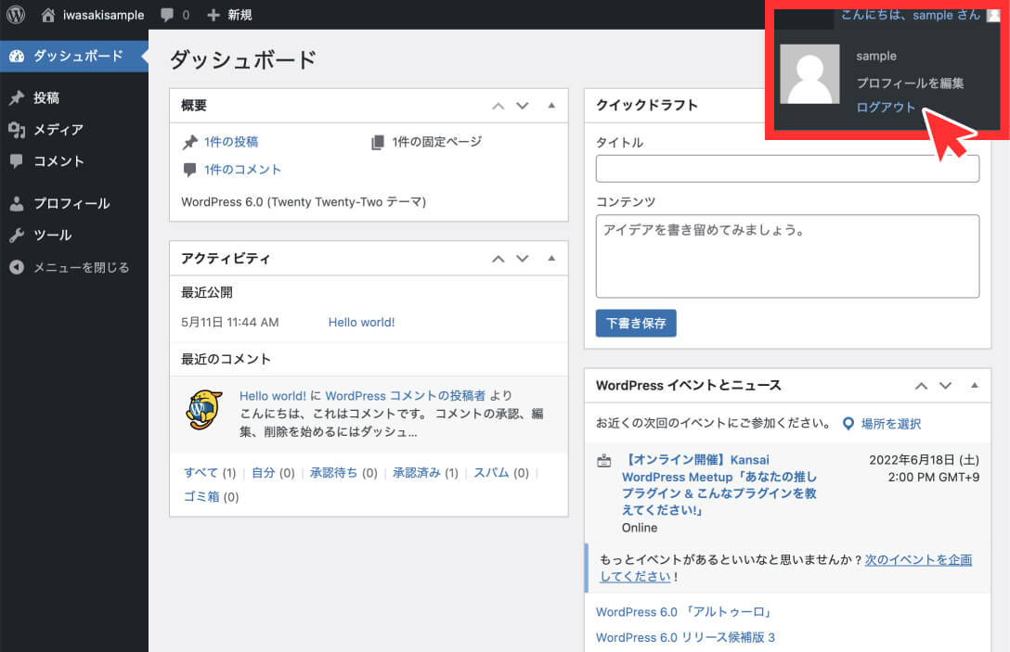Move WordPress イベントとニュース panel down
1010x652 pixels.
(x=945, y=386)
